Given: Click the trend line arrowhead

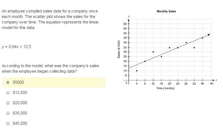Looking at the screenshot, I should 209,35.
